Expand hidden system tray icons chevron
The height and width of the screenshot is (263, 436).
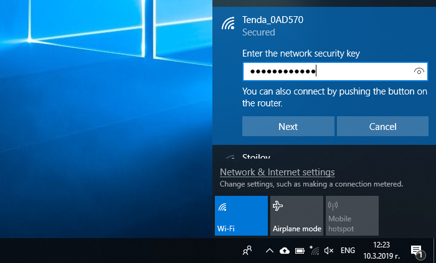tap(269, 251)
